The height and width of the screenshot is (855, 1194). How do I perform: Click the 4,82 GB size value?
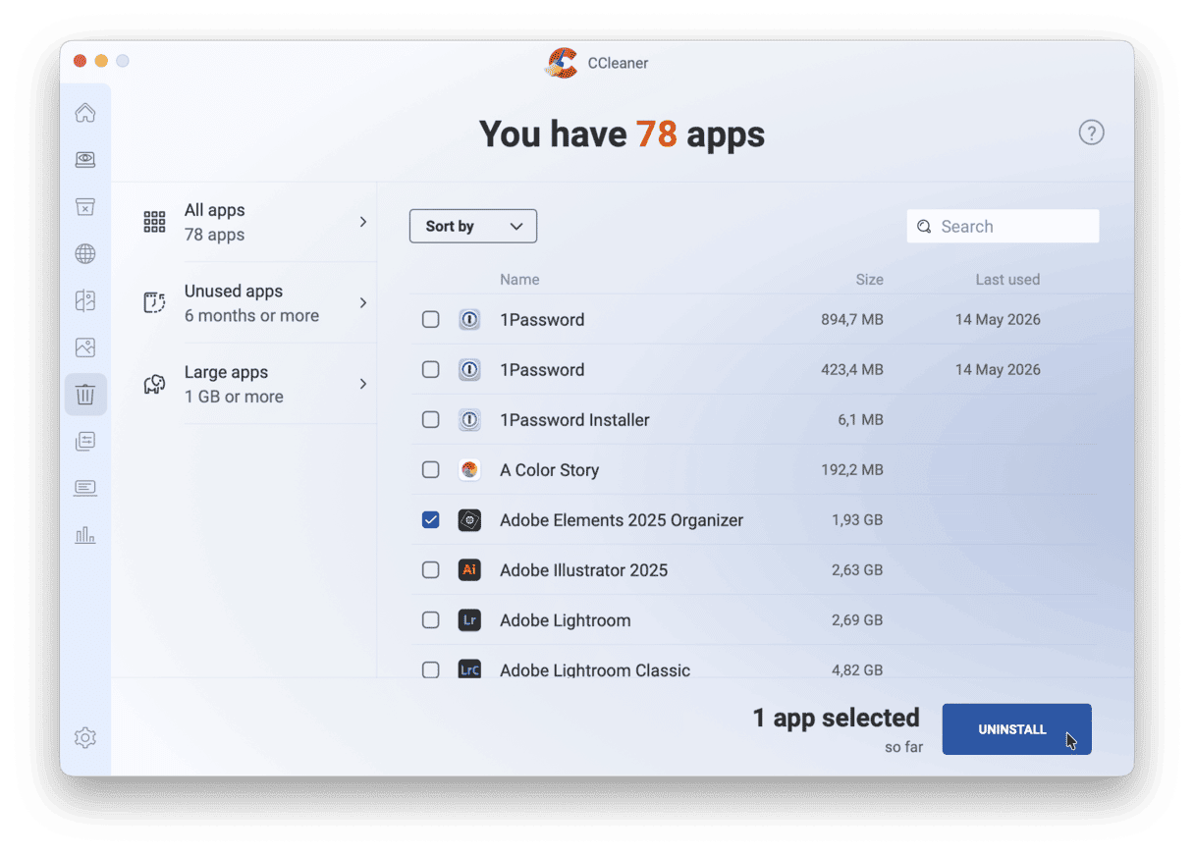point(857,670)
